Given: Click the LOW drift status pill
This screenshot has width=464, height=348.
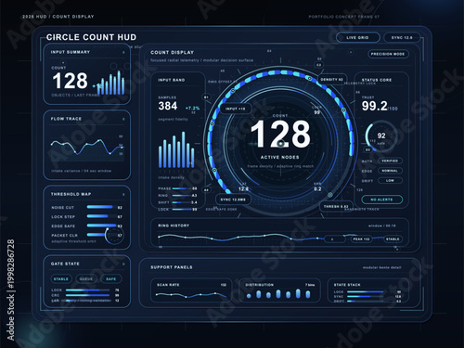Looking at the screenshot, I should tap(390, 180).
